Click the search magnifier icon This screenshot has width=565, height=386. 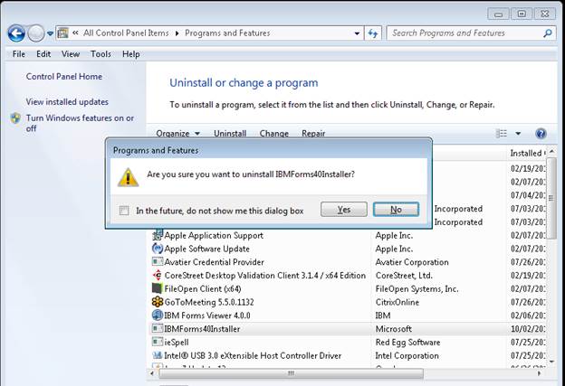pyautogui.click(x=548, y=33)
